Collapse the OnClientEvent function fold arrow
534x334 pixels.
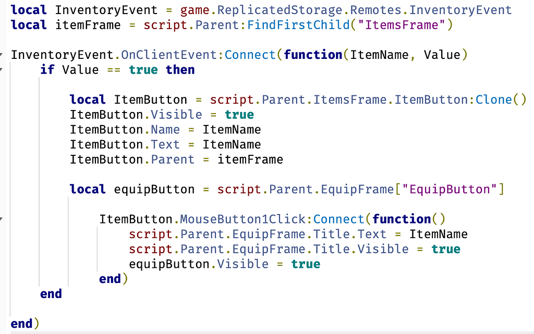click(x=2, y=55)
